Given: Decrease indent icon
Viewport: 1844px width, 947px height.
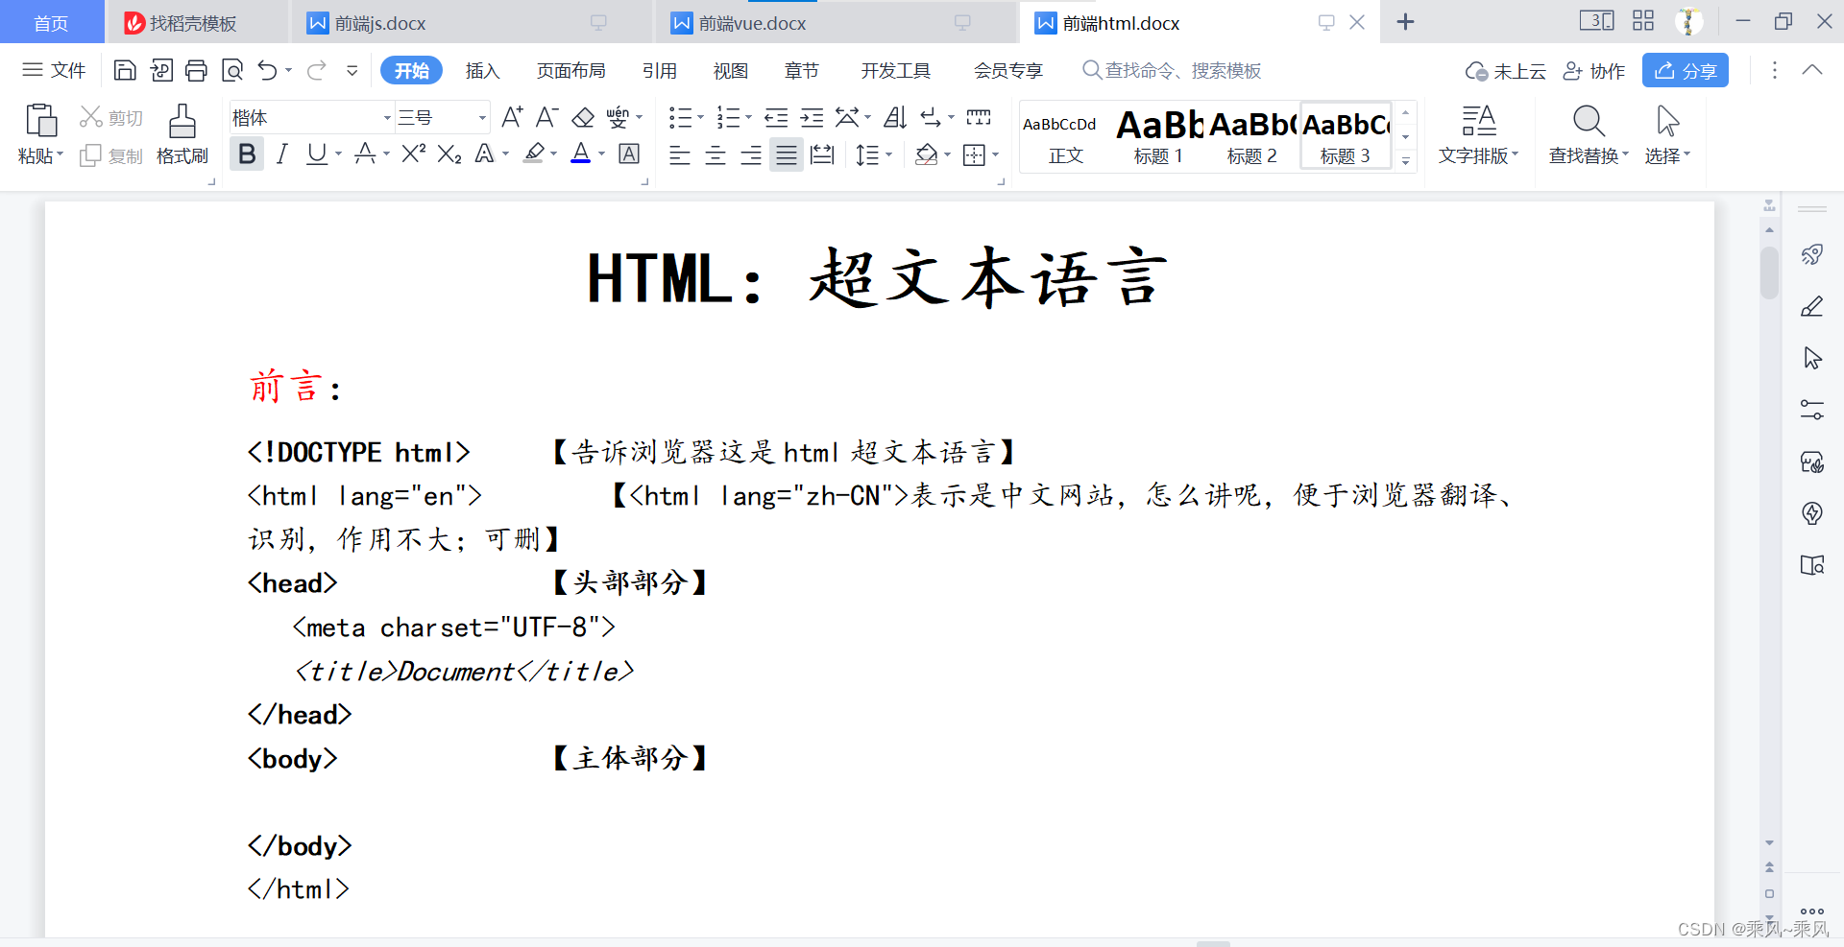Looking at the screenshot, I should 776,117.
